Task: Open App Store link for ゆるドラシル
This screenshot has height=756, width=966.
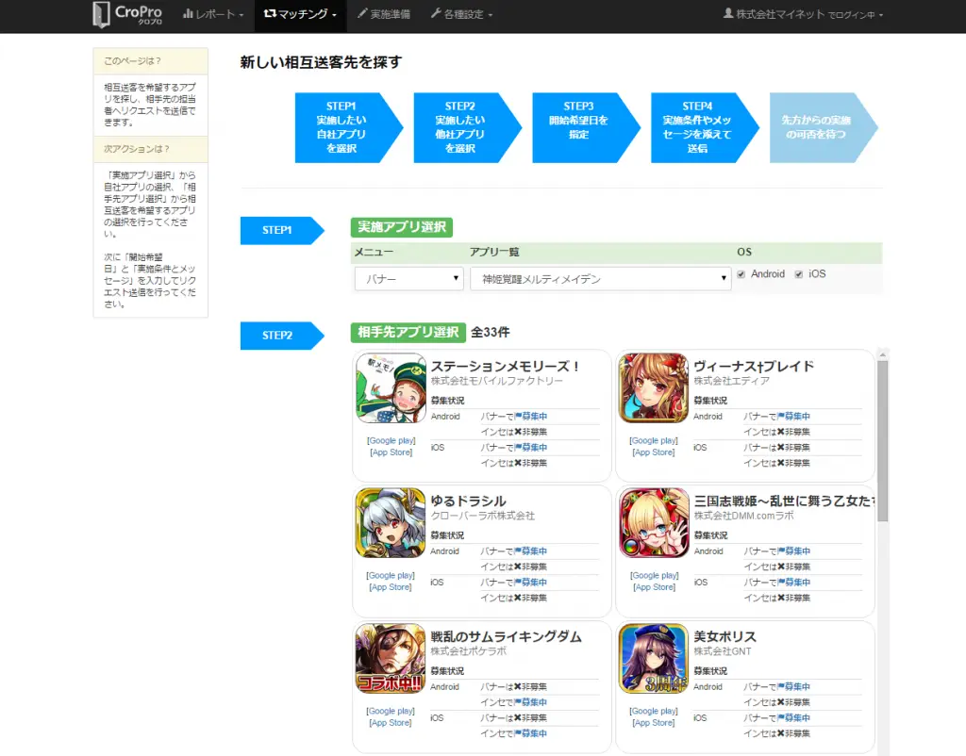Action: (x=391, y=587)
